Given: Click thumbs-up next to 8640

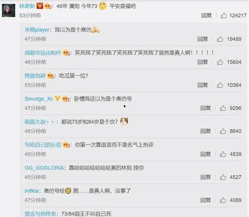Looking at the screenshot, I should 223,131.
